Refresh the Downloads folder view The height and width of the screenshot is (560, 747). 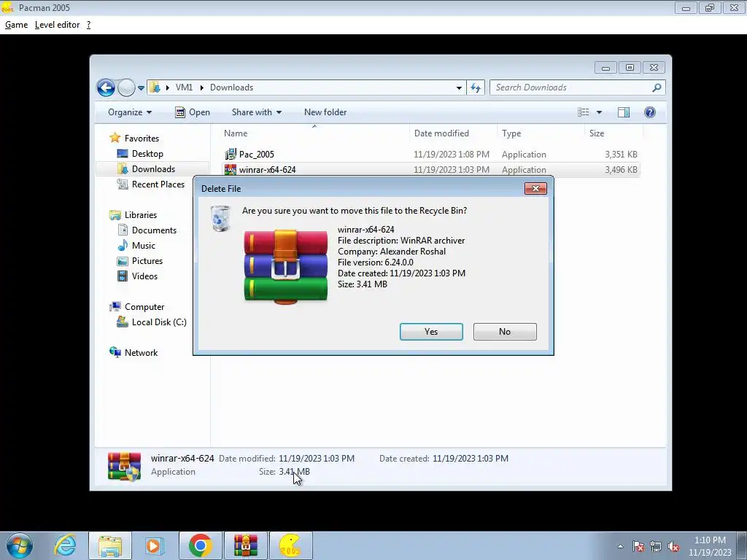(476, 87)
